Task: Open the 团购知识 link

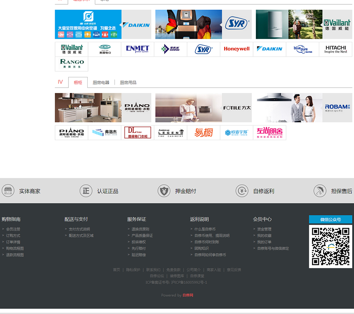Action: pos(202,248)
